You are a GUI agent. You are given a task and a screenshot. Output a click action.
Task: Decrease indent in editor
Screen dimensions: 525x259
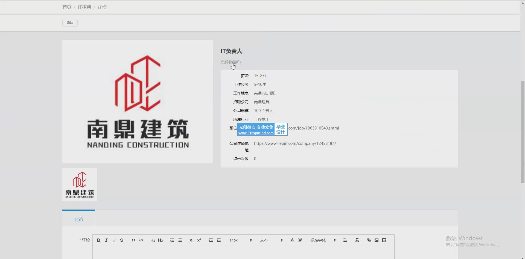211,240
